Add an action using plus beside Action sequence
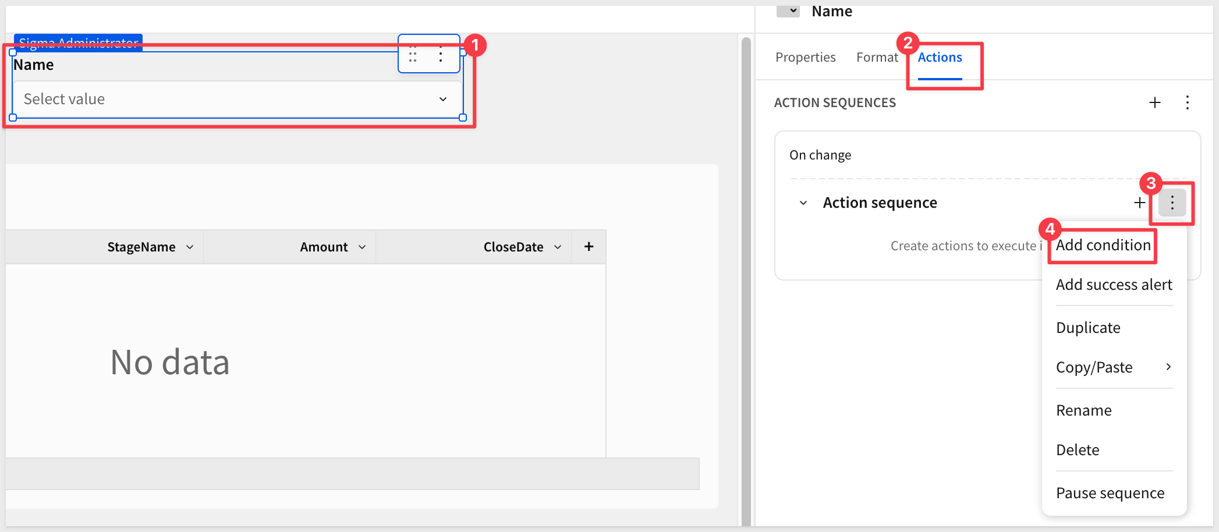 [x=1139, y=203]
